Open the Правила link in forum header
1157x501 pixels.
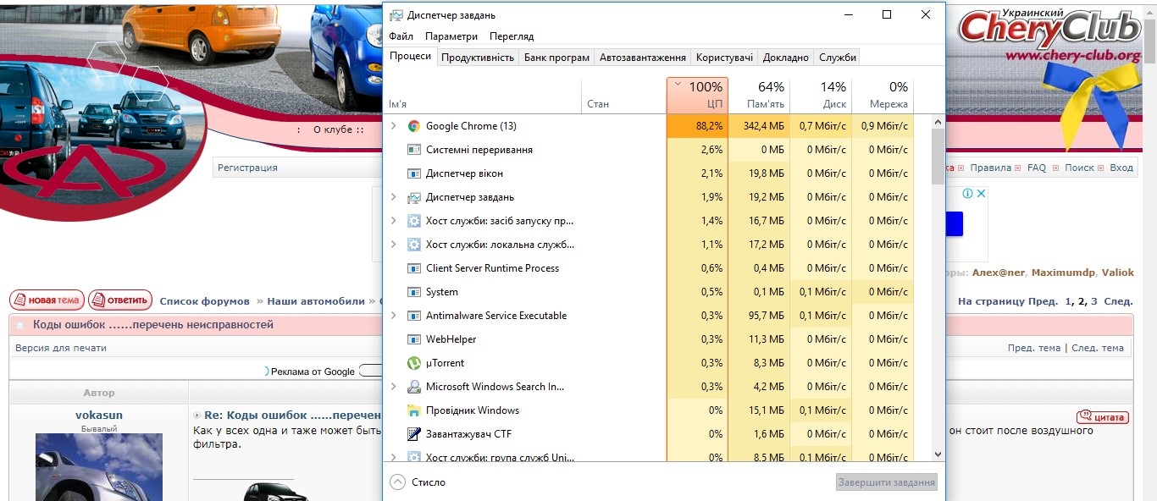point(990,168)
